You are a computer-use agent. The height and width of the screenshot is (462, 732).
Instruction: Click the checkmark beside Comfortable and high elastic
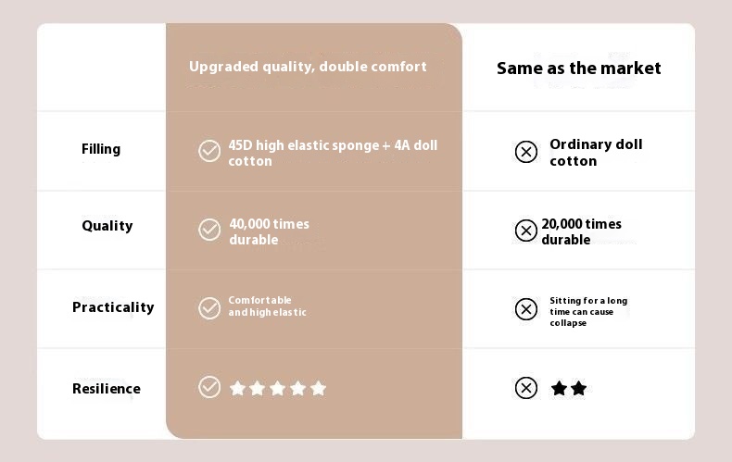pyautogui.click(x=209, y=308)
